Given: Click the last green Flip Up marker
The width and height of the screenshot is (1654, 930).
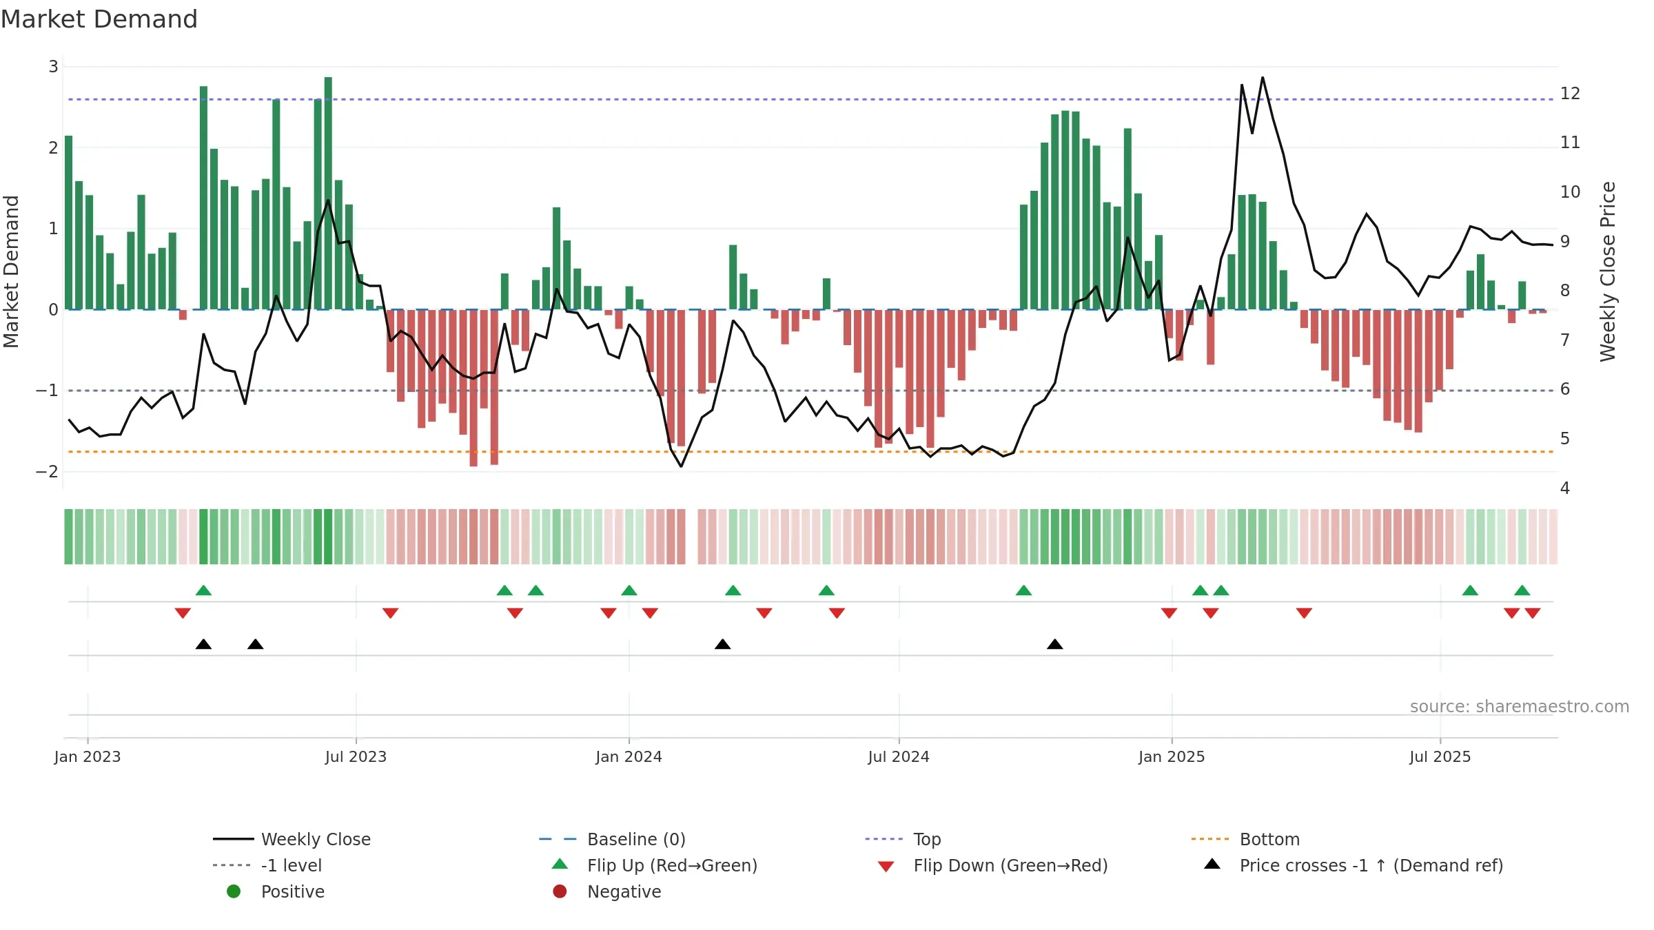Looking at the screenshot, I should (1522, 590).
